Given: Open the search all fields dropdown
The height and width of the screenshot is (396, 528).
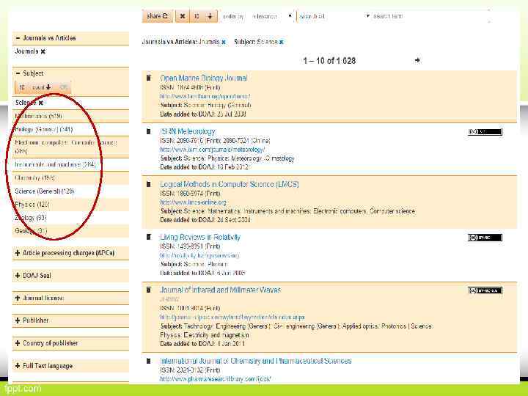Looking at the screenshot, I should (x=334, y=16).
